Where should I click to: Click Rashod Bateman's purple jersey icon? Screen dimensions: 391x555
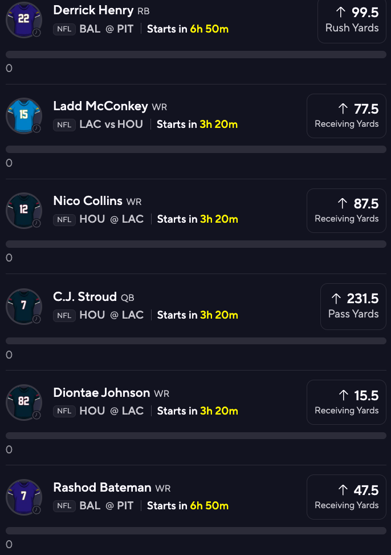tap(24, 497)
